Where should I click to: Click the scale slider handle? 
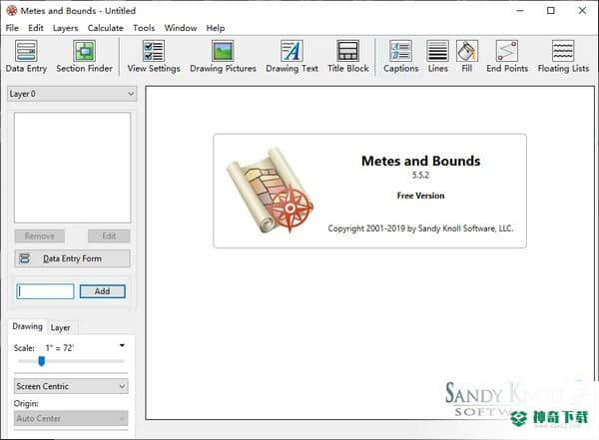[x=41, y=361]
